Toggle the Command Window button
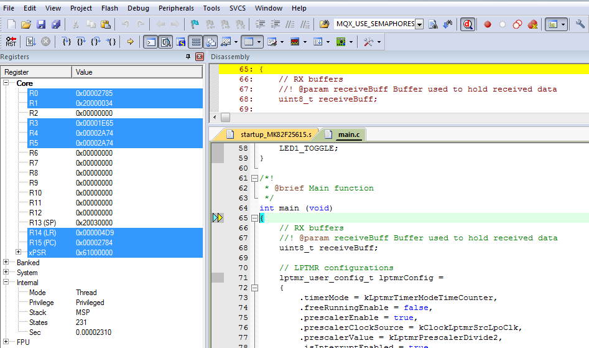 (151, 42)
